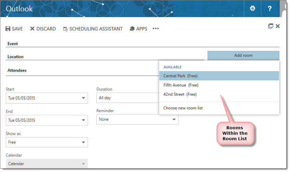Click Start date Tue 05/05/2015 text
The width and height of the screenshot is (290, 172).
click(x=22, y=98)
